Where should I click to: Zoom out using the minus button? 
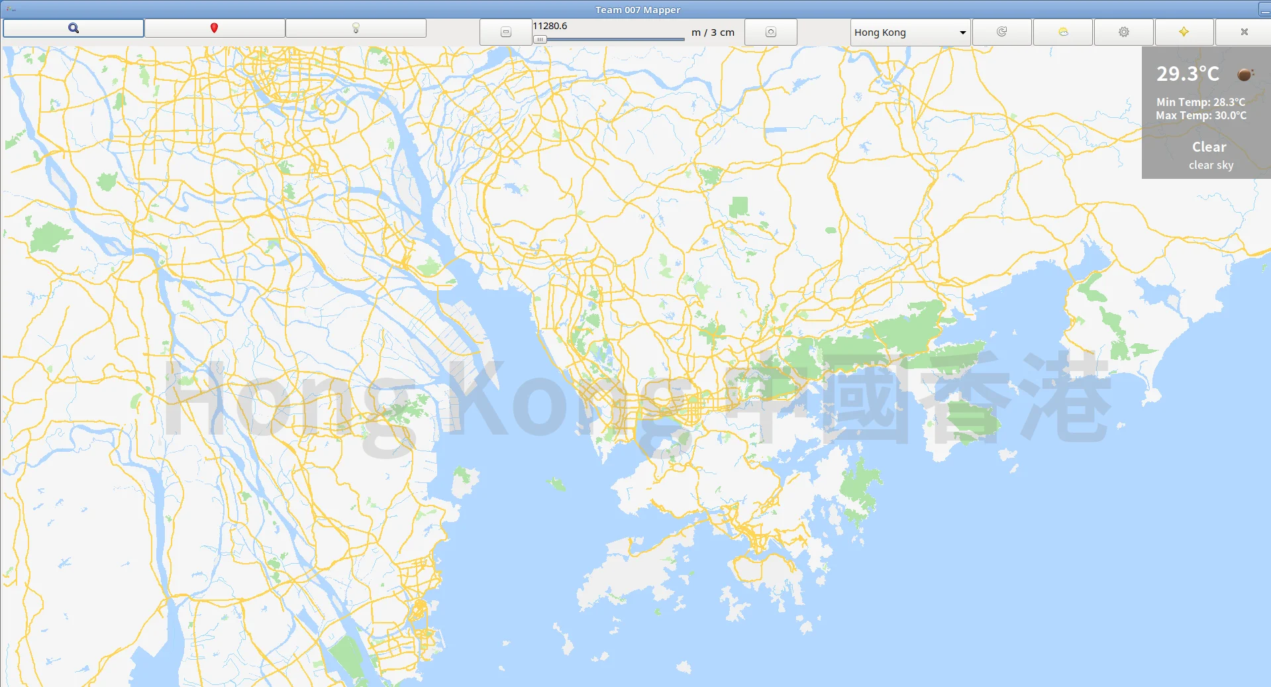point(505,31)
